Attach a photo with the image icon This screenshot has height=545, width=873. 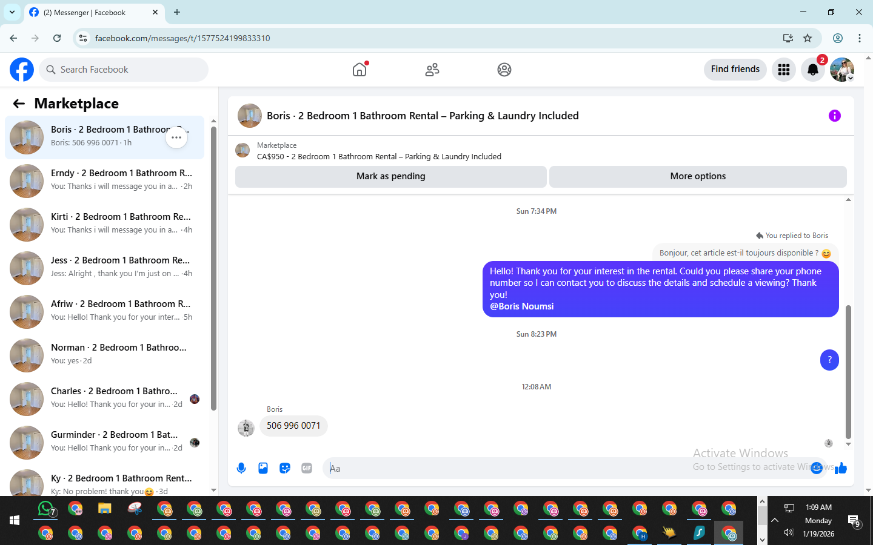point(263,468)
